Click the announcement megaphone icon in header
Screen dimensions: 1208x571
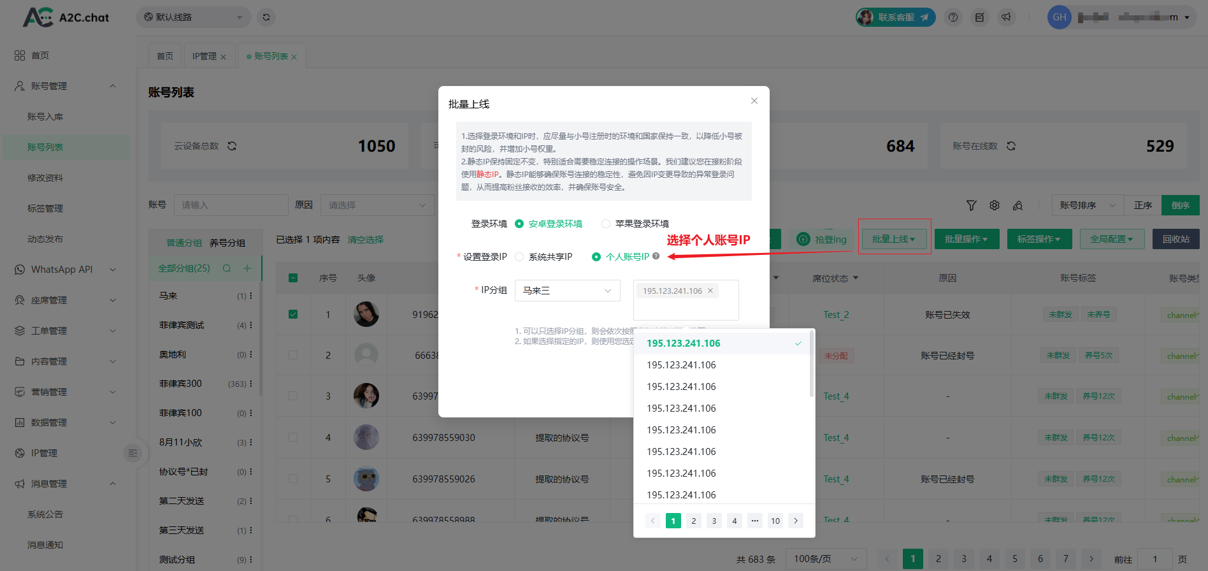click(1006, 17)
